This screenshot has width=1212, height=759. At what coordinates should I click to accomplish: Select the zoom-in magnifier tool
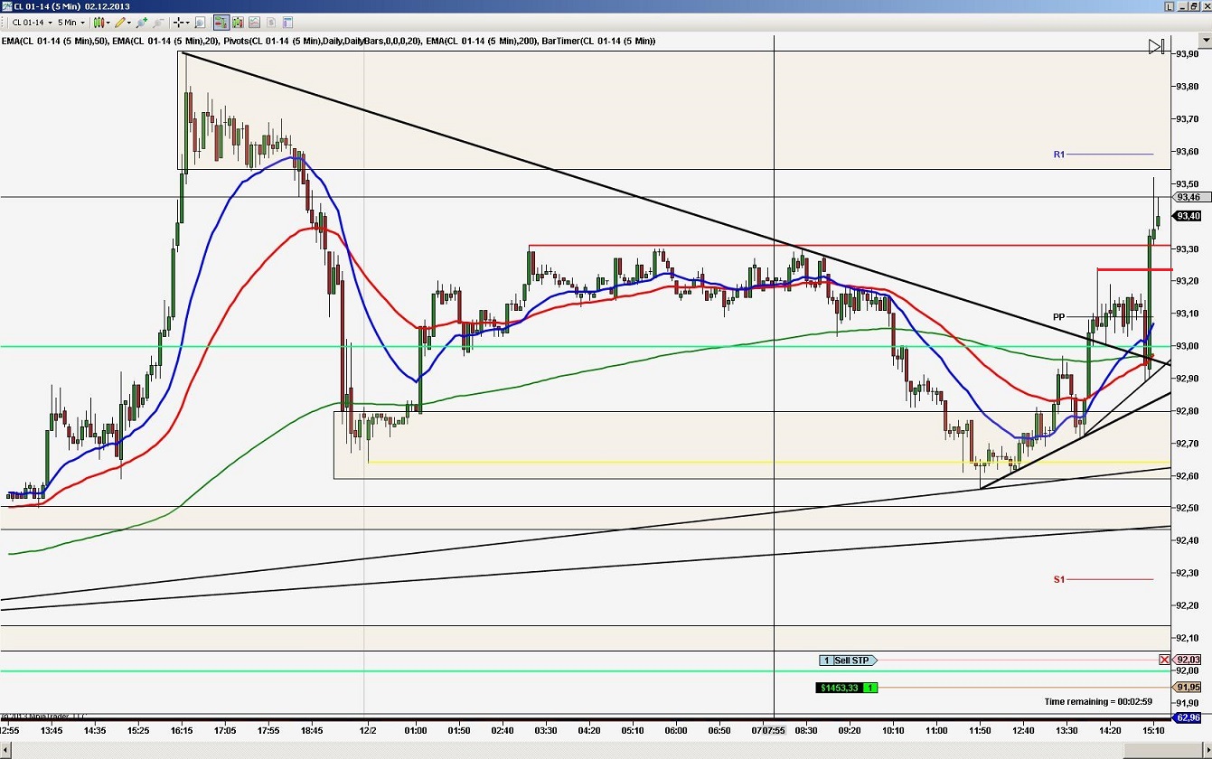click(141, 22)
